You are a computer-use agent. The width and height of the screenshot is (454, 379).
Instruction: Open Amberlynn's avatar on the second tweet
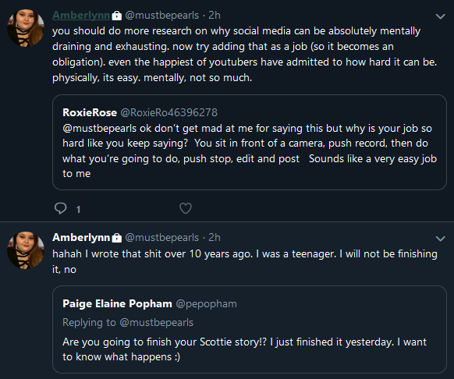click(26, 250)
